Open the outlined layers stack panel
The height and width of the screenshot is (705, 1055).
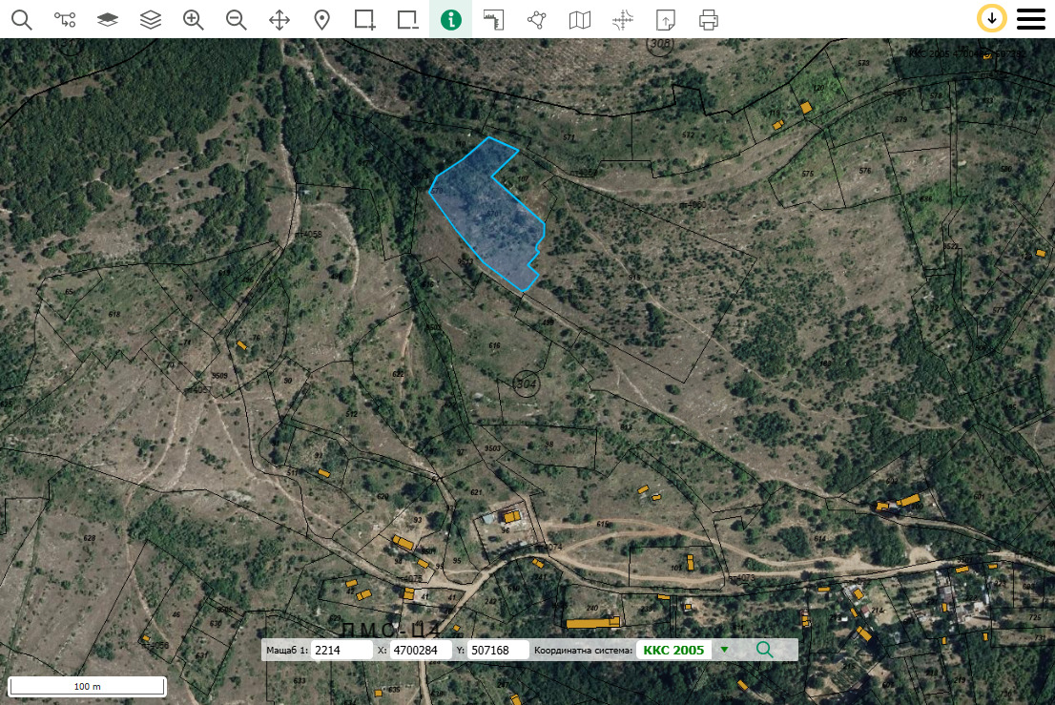151,19
